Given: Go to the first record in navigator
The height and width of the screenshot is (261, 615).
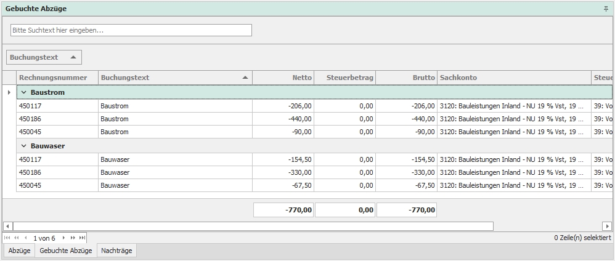Looking at the screenshot, I should (7, 238).
